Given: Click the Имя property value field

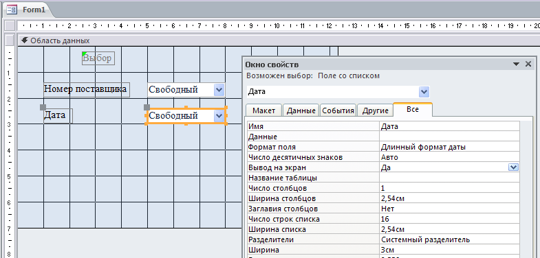Looking at the screenshot, I should [x=449, y=126].
